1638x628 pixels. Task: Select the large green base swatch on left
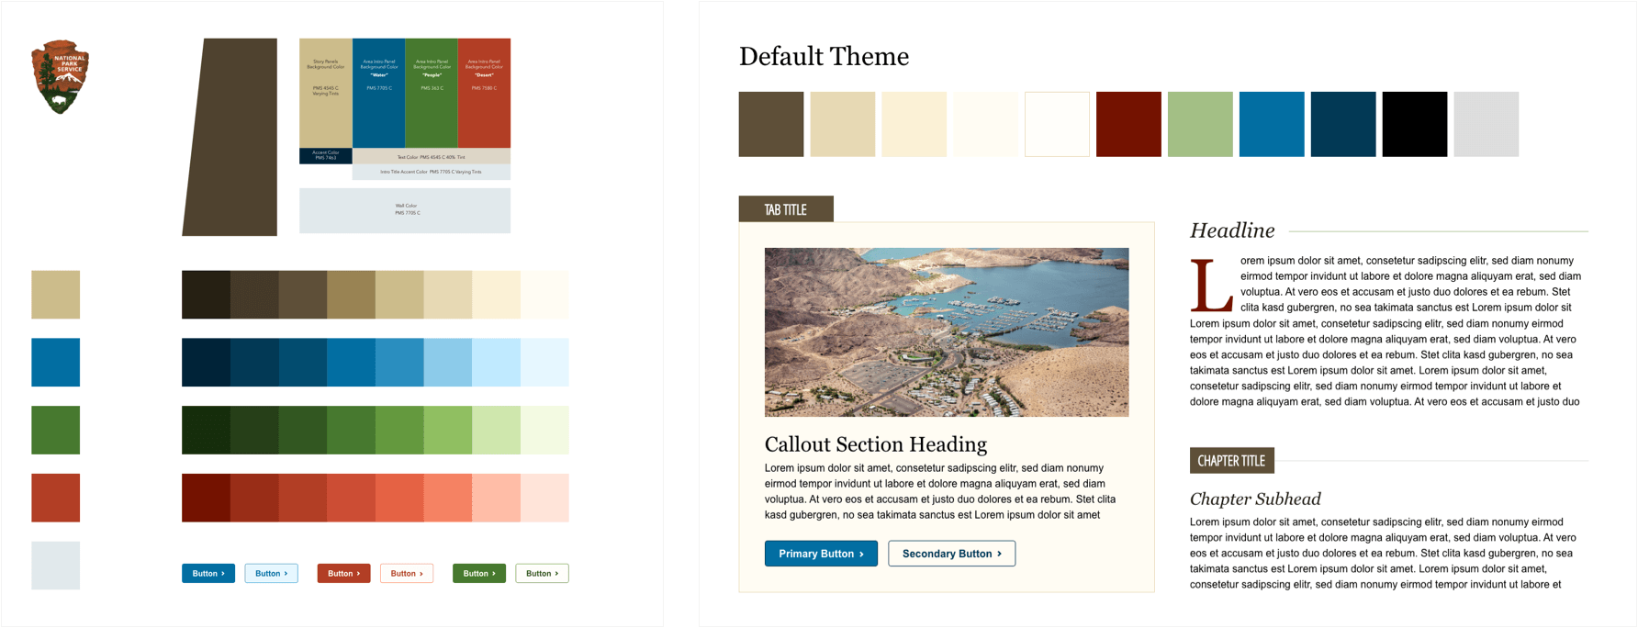coord(55,431)
